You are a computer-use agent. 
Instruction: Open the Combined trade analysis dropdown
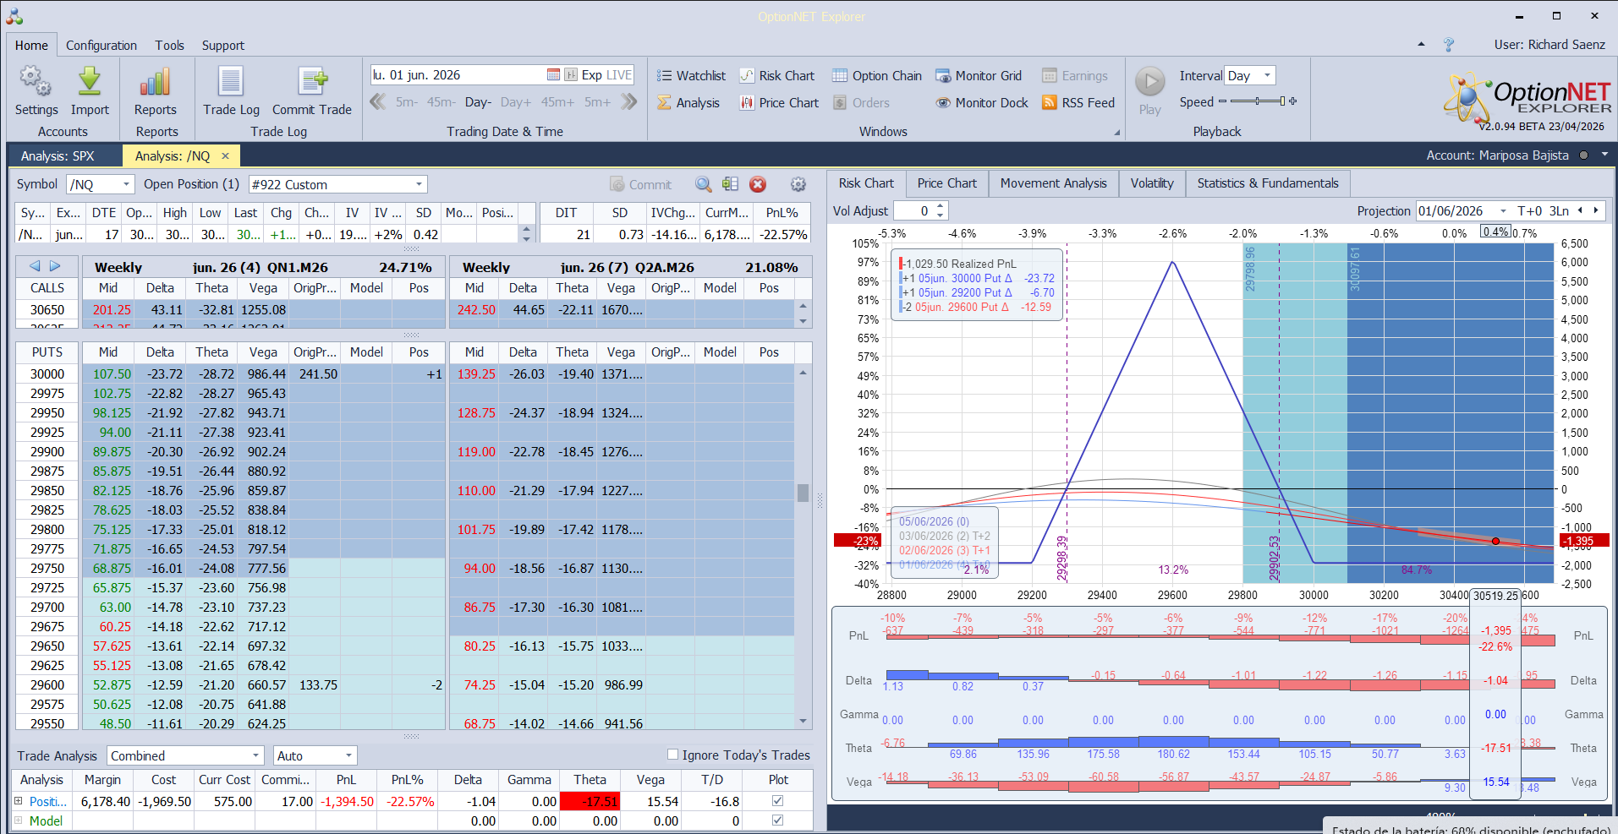click(x=256, y=755)
